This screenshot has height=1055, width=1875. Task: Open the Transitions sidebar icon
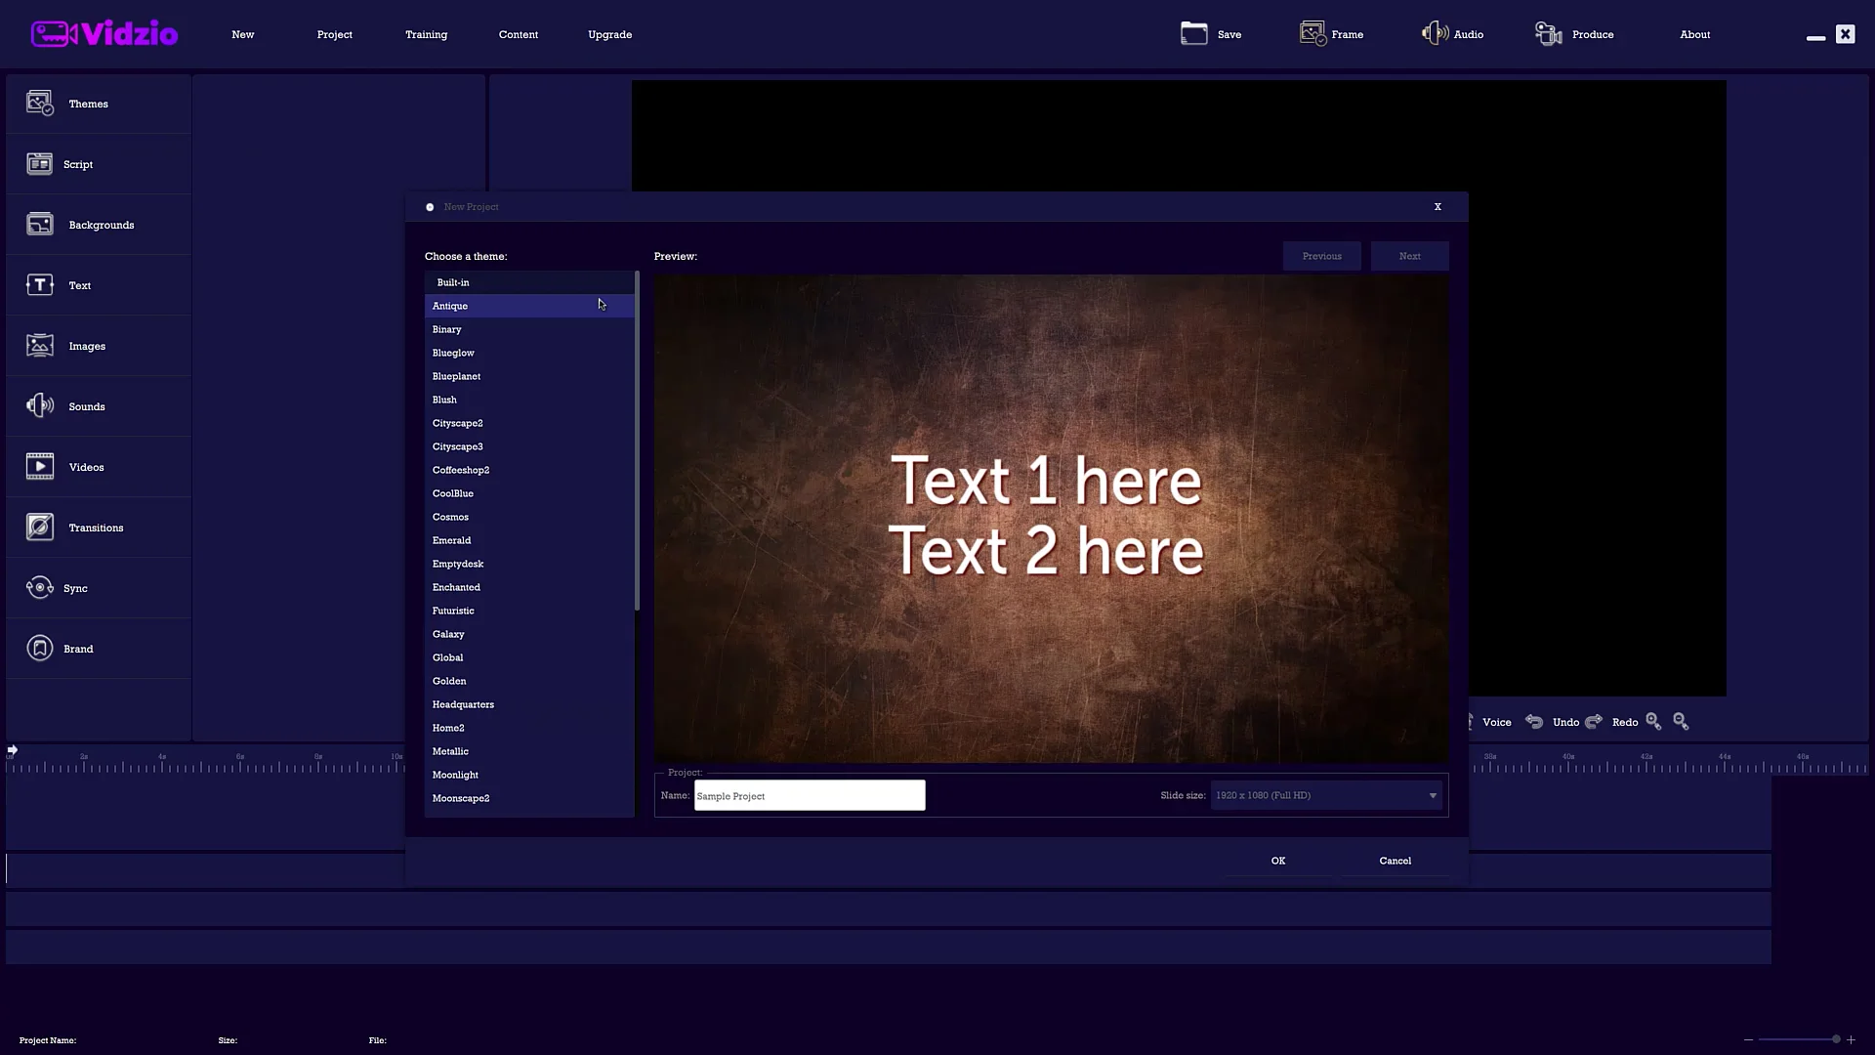tap(40, 527)
